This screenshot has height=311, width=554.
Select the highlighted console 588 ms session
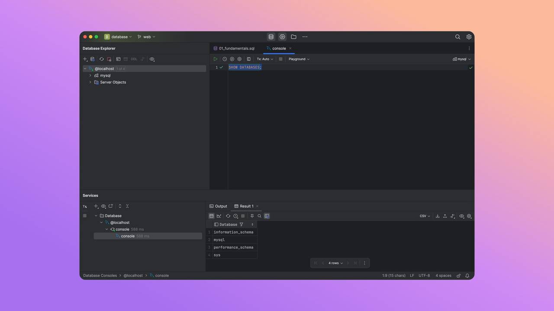pyautogui.click(x=148, y=236)
